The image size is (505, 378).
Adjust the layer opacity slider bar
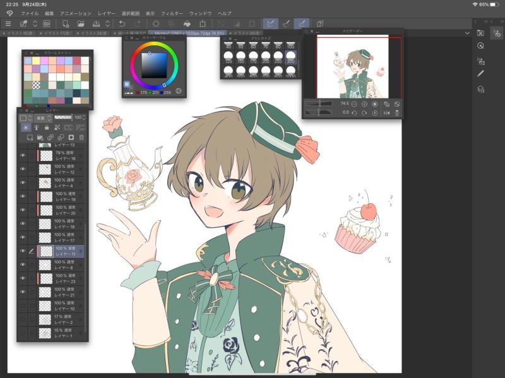pyautogui.click(x=63, y=117)
